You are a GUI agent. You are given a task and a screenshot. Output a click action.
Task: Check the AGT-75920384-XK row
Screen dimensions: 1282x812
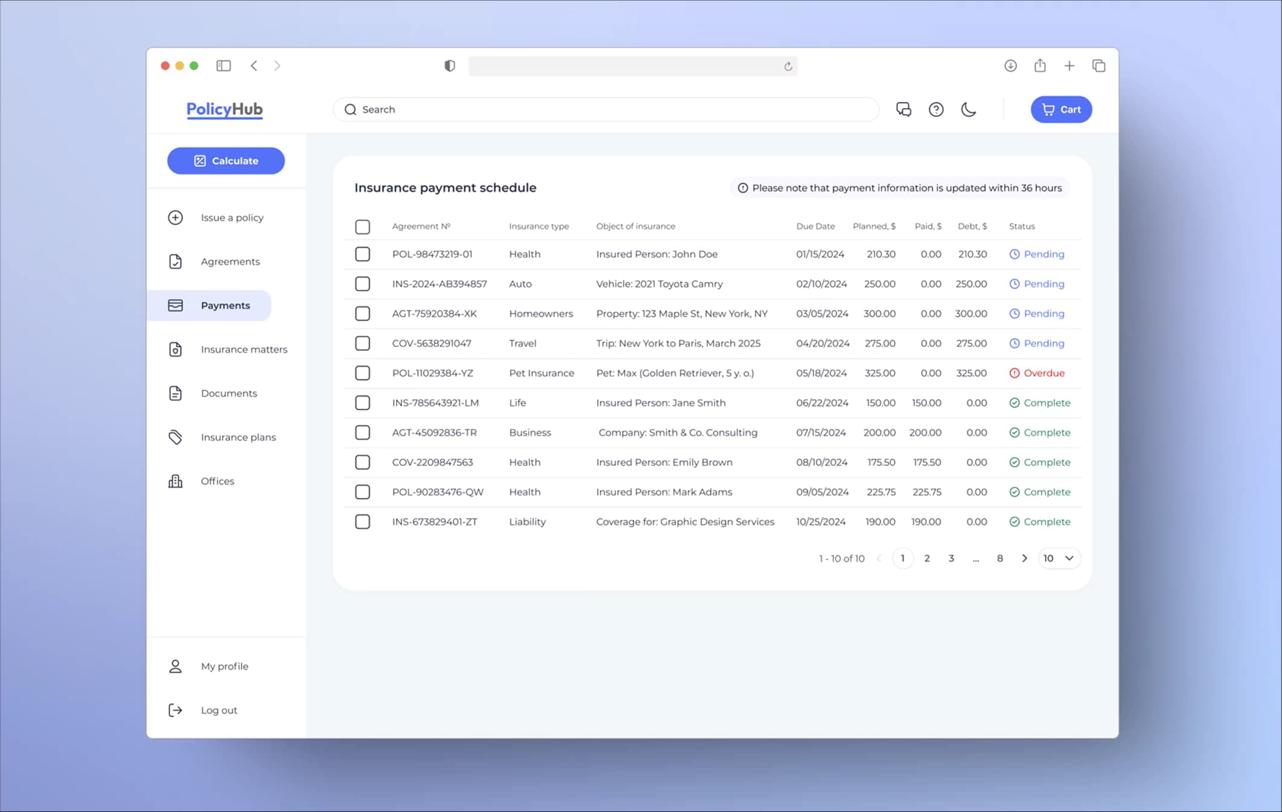[363, 313]
